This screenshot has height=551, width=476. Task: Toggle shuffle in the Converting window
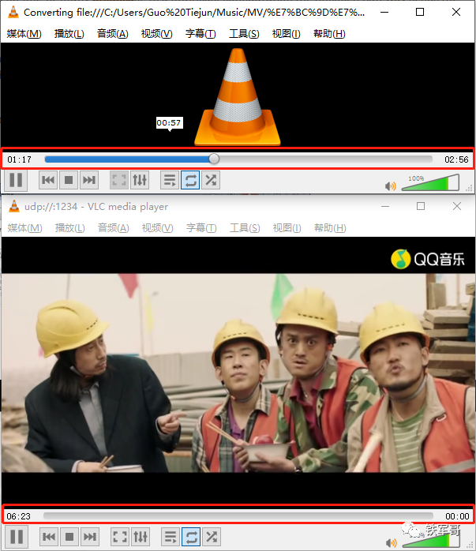pos(211,180)
